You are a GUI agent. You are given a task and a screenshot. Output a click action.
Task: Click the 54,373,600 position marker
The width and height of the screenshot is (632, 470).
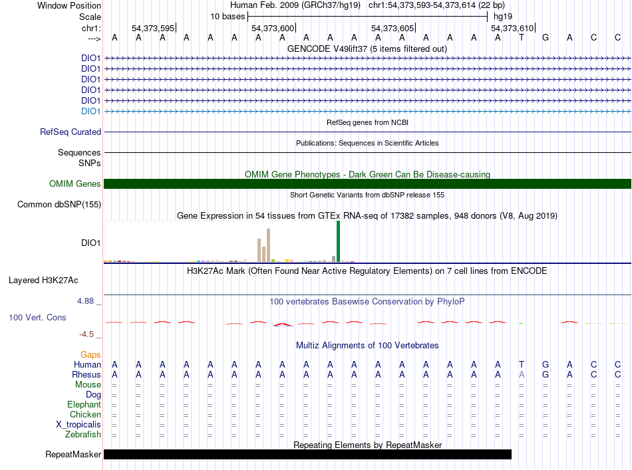(273, 28)
